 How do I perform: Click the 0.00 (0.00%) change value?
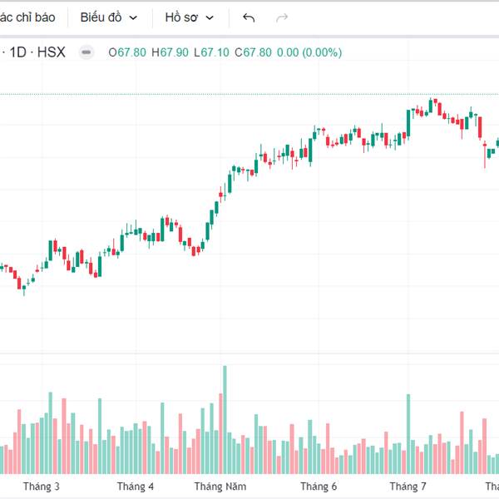pyautogui.click(x=309, y=52)
